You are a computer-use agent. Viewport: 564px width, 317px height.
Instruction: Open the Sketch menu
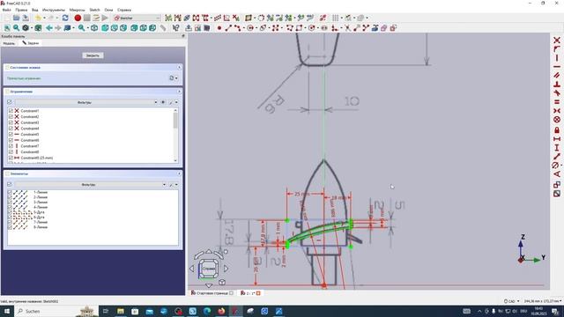tap(94, 10)
